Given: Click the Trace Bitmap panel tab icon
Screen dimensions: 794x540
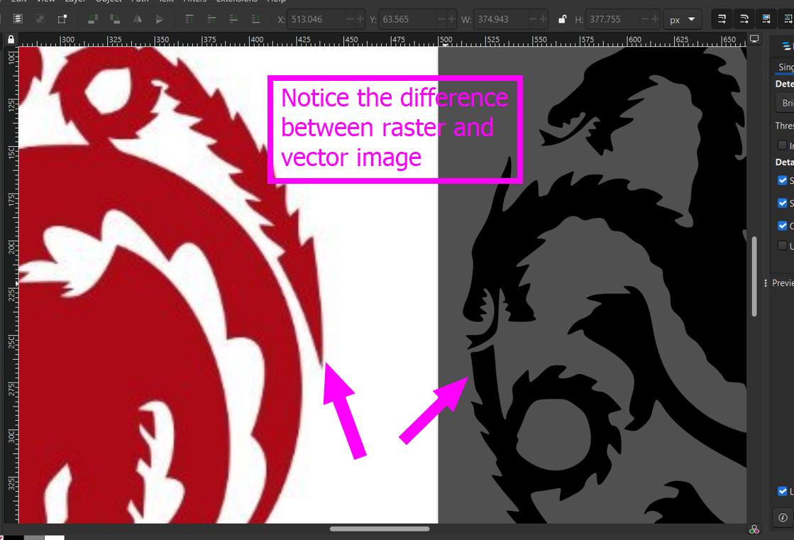Looking at the screenshot, I should click(786, 46).
